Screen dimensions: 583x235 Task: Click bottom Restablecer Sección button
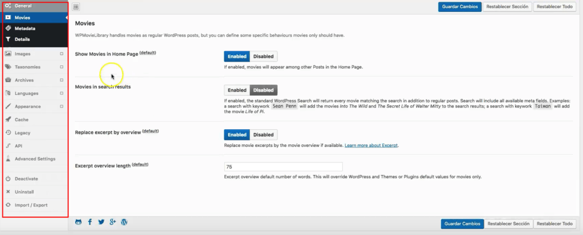(x=508, y=224)
